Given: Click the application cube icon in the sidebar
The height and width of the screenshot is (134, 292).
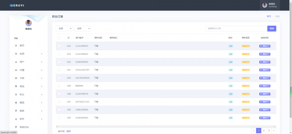Looking at the screenshot, I should (x=16, y=54).
